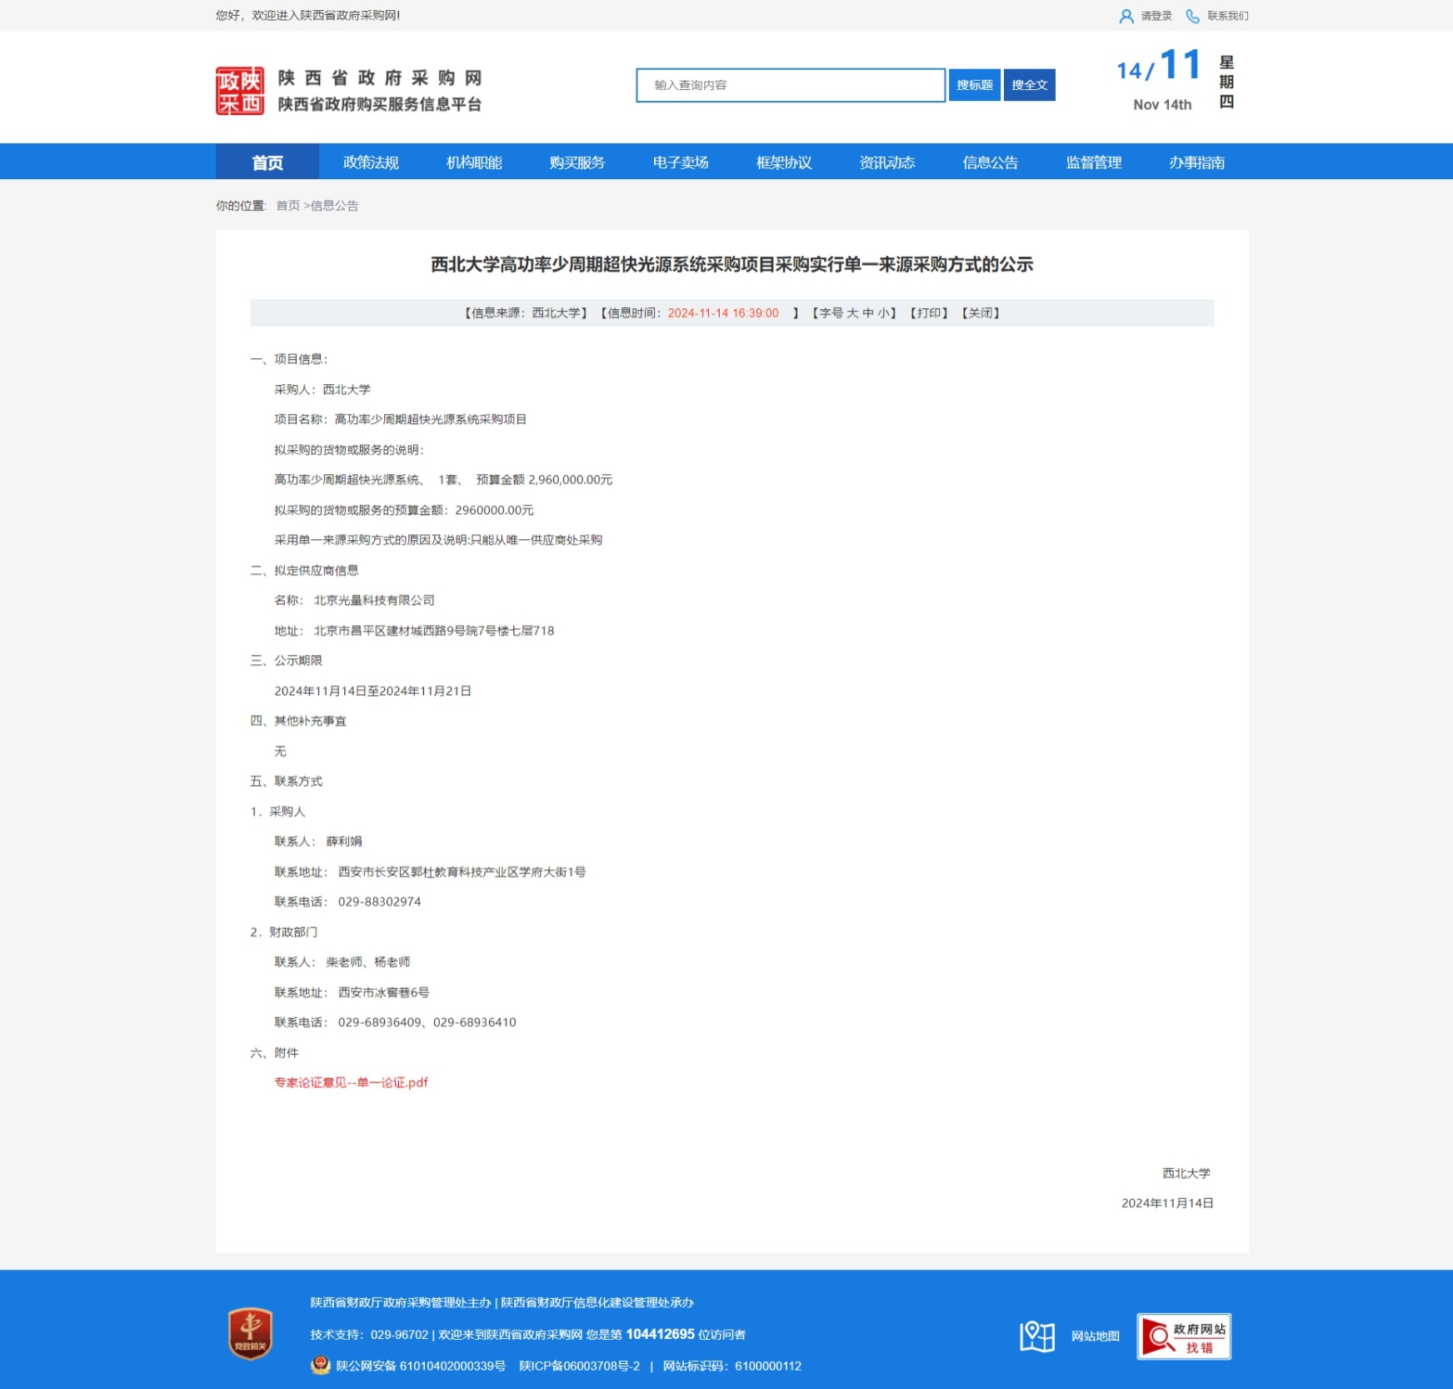The height and width of the screenshot is (1389, 1453).
Task: Go to the 电子卖场 menu item
Action: (681, 162)
